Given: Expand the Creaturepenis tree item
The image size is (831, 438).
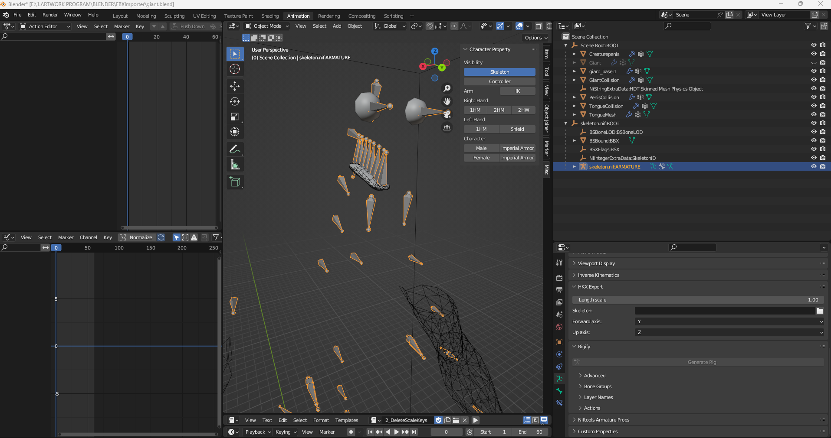Looking at the screenshot, I should point(574,54).
